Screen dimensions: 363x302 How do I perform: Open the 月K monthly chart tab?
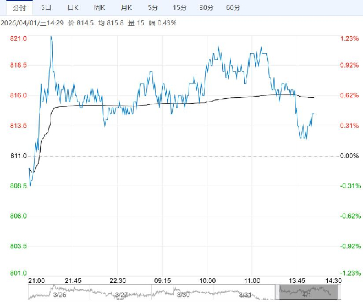(x=127, y=8)
